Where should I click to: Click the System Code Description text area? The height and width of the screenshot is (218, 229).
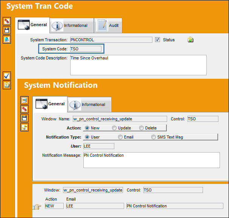(138, 65)
